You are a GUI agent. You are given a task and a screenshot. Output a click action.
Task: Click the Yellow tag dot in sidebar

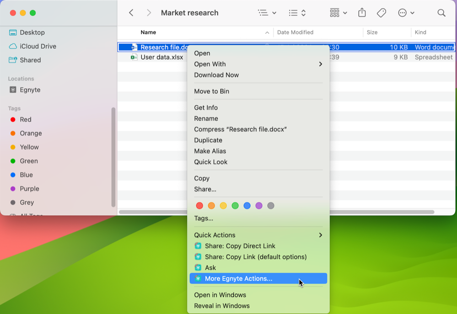pos(13,147)
